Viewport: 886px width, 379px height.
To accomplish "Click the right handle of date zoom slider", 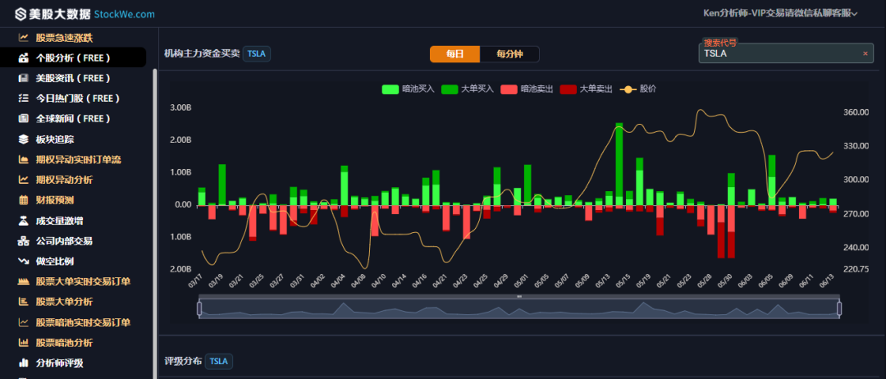I will 839,308.
